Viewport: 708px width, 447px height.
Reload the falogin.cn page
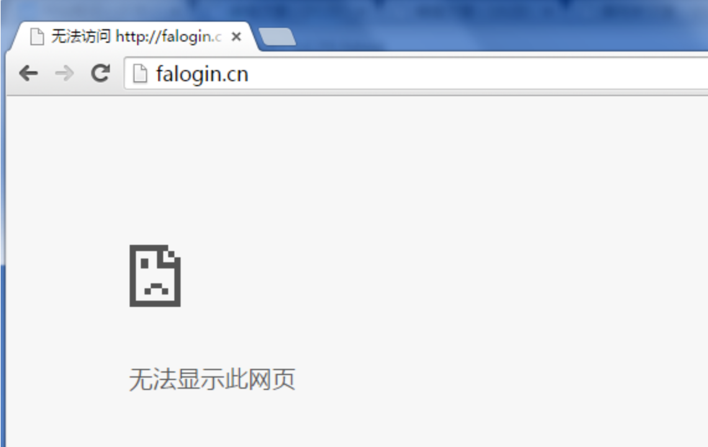coord(101,73)
